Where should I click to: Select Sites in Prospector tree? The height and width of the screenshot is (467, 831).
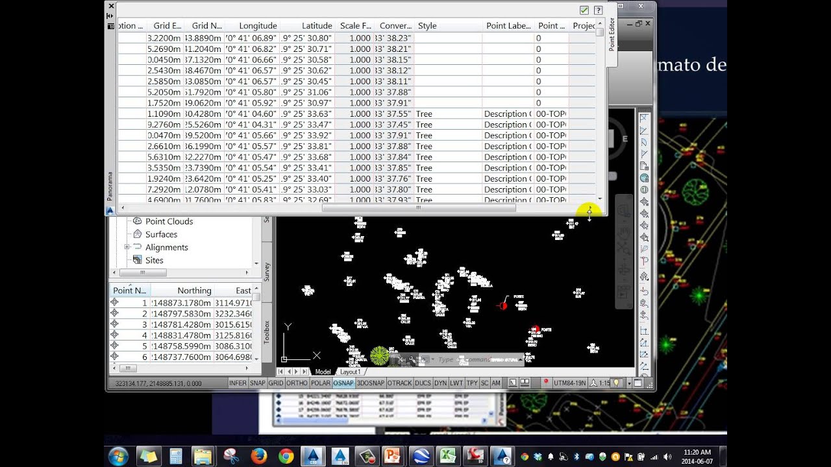(154, 260)
